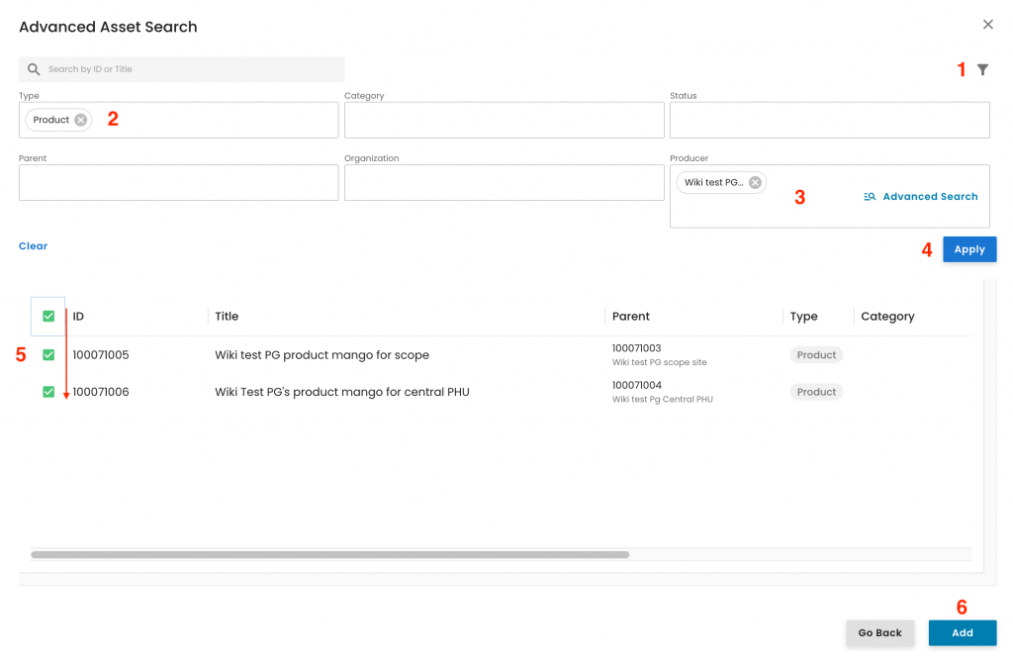Click the Advanced Search link in Producer

pos(920,197)
